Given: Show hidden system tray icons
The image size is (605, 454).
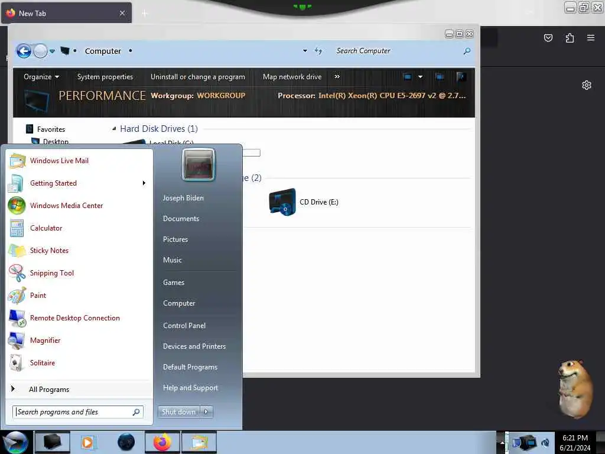Looking at the screenshot, I should point(502,442).
